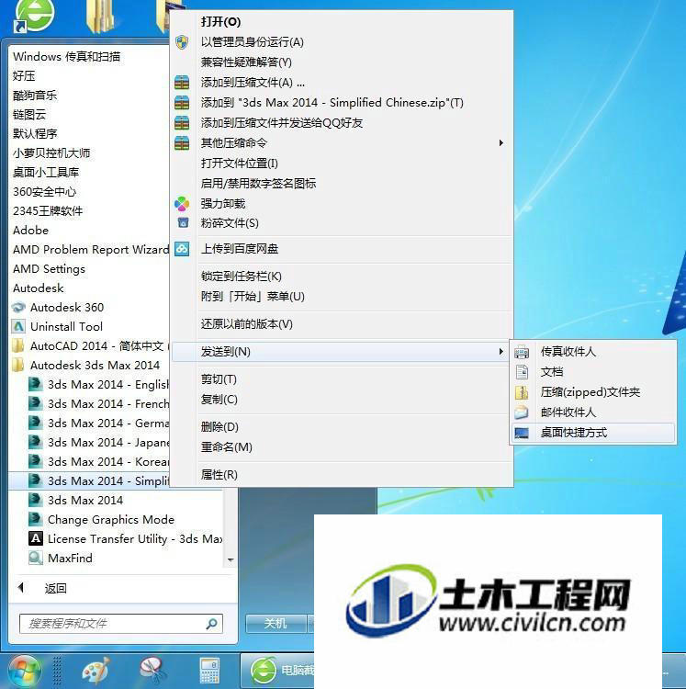Click the scroll down arrow of the programs list
This screenshot has height=689, width=686.
[x=231, y=559]
